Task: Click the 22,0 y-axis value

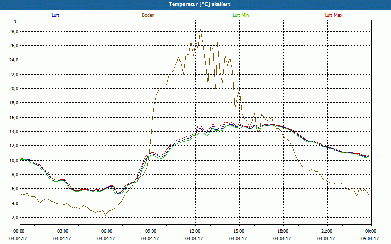Action: (x=14, y=75)
